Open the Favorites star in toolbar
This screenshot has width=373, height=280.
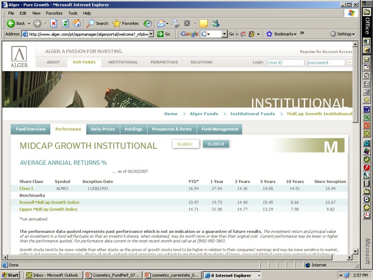125,23
